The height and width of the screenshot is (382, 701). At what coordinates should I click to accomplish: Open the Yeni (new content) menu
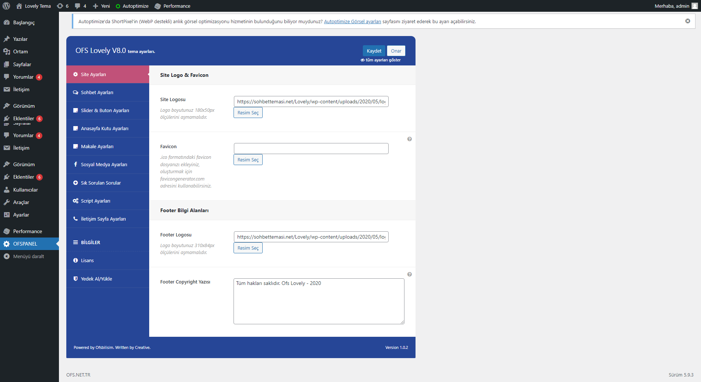tap(101, 6)
